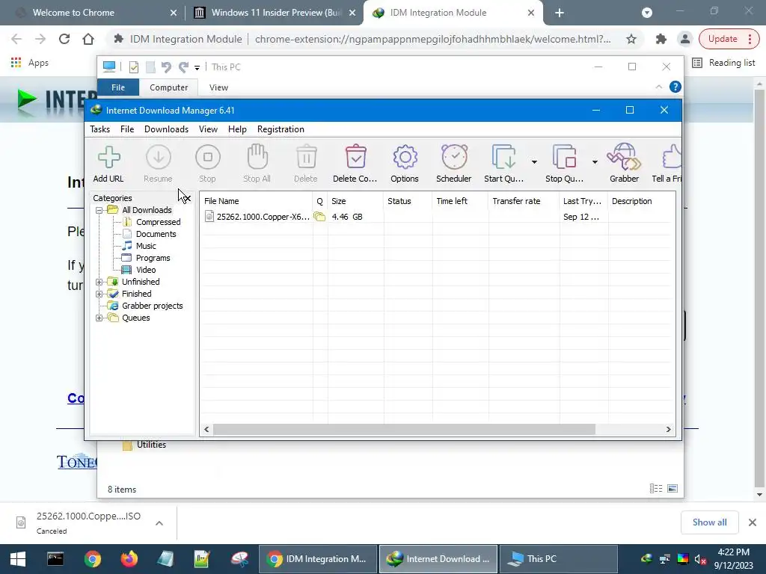Viewport: 766px width, 574px height.
Task: Click horizontal scrollbar right arrow in IDM
Action: [668, 430]
